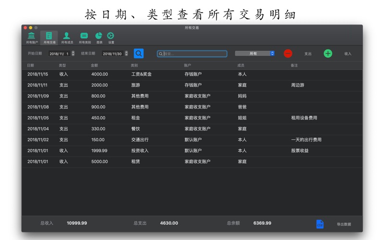Sort by the 日期 column header
This screenshot has height=240, width=384.
pos(31,65)
